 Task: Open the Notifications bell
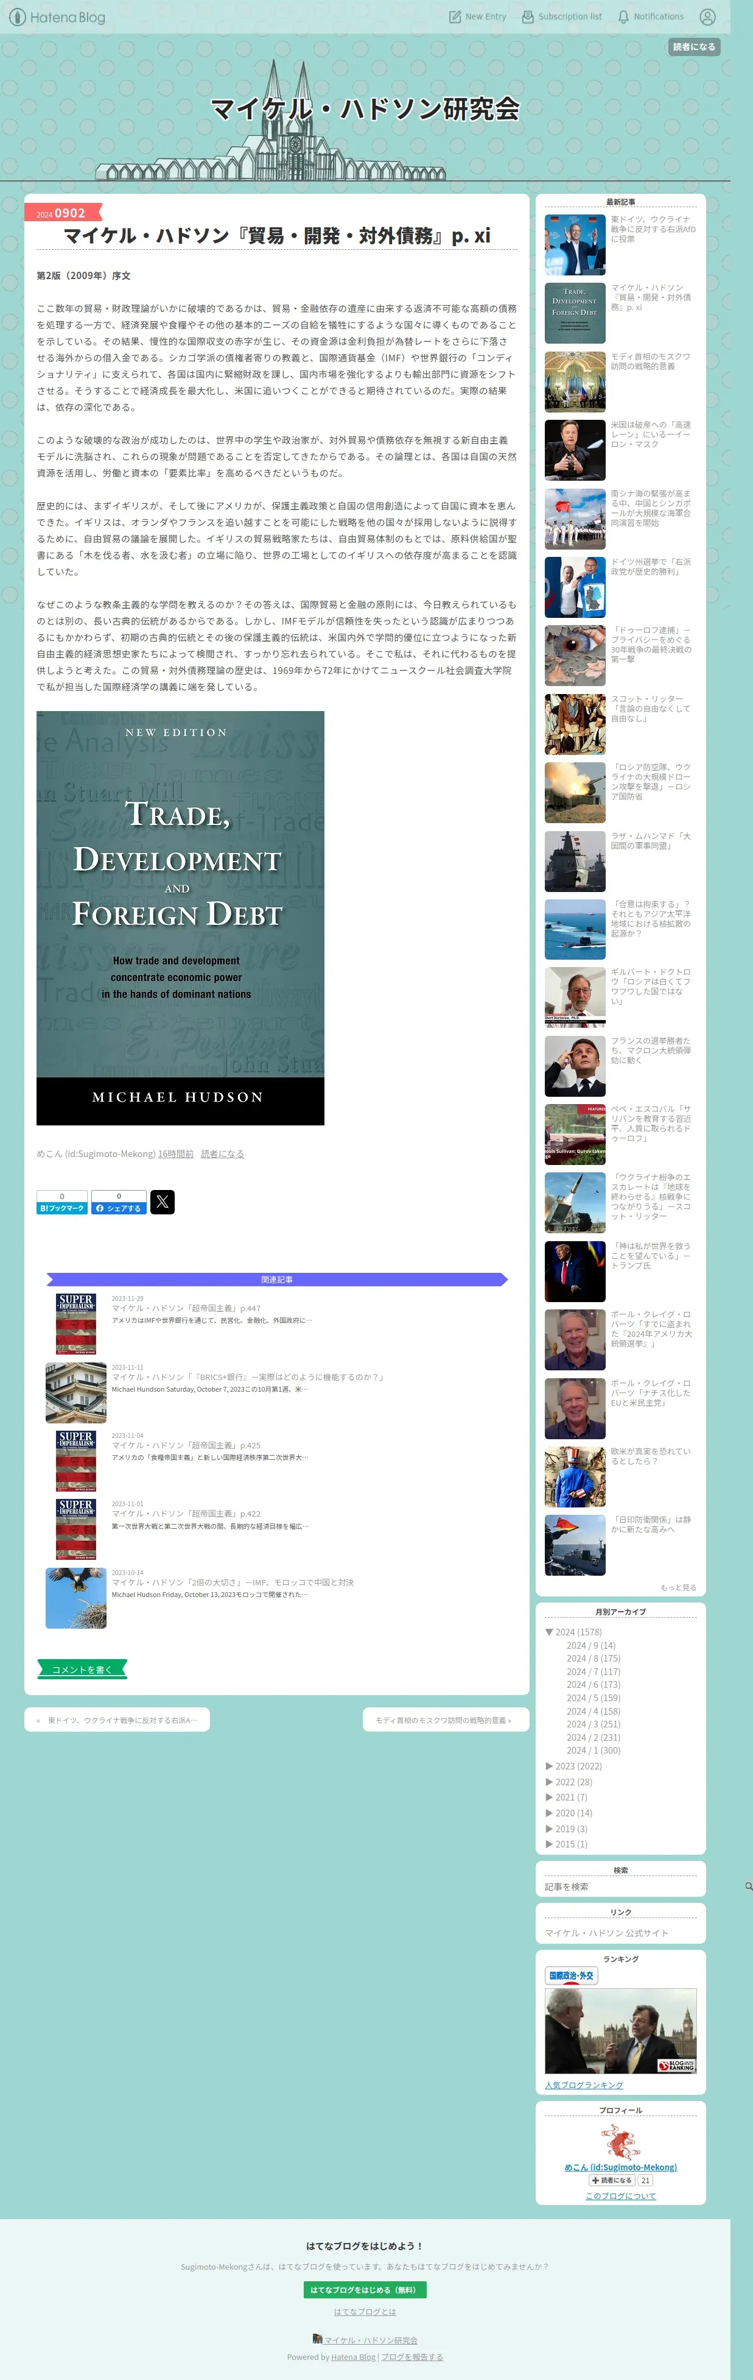pyautogui.click(x=651, y=16)
